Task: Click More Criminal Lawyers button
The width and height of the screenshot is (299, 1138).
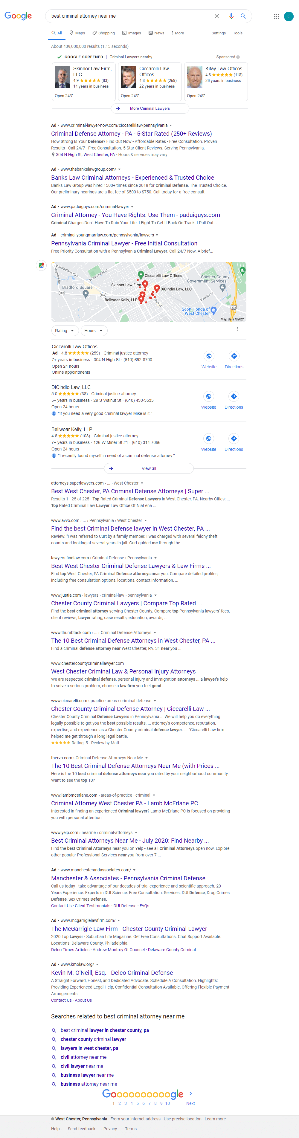Action: point(150,108)
